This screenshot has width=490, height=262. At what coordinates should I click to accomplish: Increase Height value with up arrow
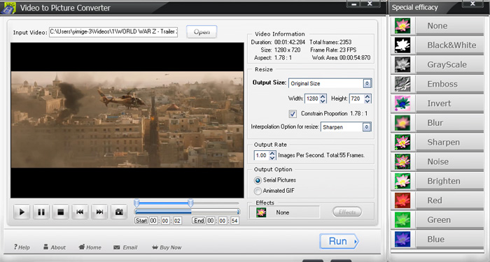[367, 96]
